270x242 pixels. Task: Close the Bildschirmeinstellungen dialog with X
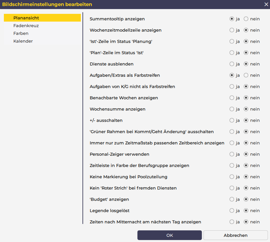[266, 4]
